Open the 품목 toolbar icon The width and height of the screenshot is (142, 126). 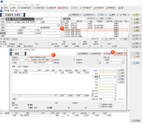click(13, 8)
